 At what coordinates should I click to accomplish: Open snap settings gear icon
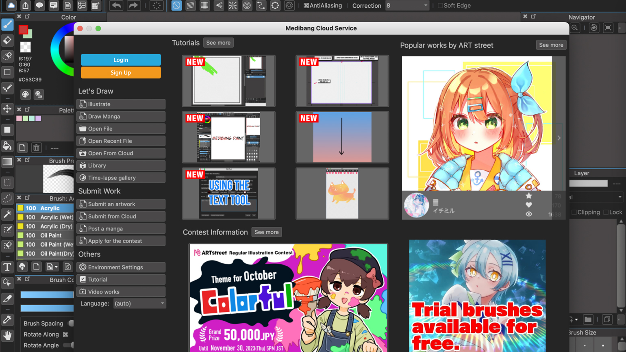[x=289, y=6]
